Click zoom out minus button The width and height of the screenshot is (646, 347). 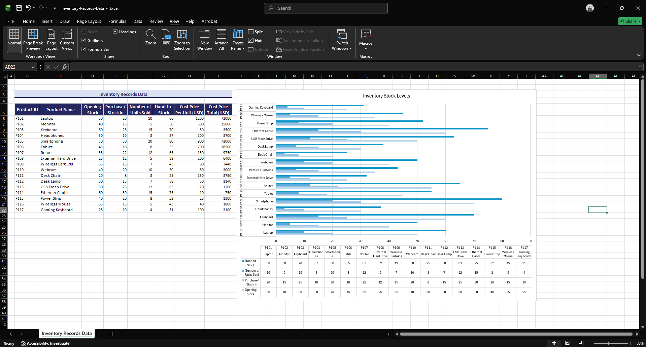click(591, 343)
